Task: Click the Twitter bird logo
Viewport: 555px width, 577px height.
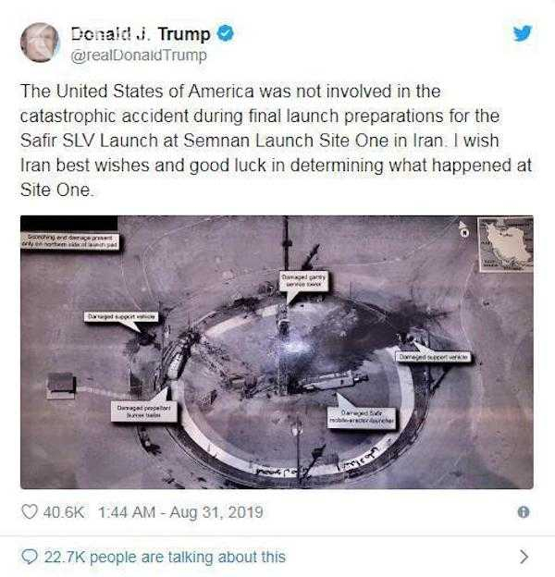Action: [x=523, y=33]
